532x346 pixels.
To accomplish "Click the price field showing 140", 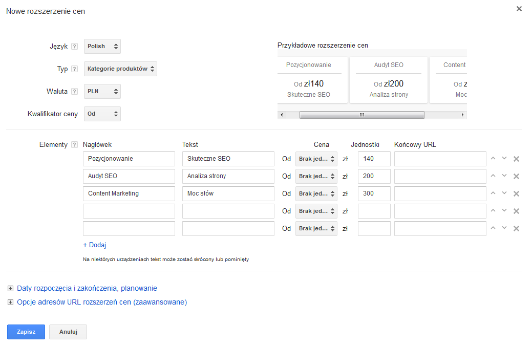I will [374, 159].
